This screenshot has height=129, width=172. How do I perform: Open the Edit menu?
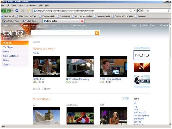click(8, 5)
